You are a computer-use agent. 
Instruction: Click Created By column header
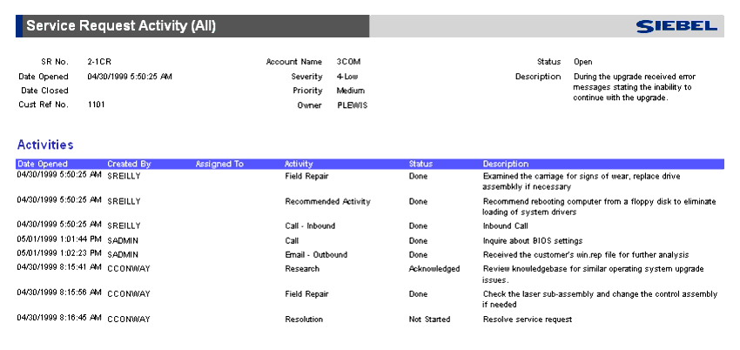(129, 165)
